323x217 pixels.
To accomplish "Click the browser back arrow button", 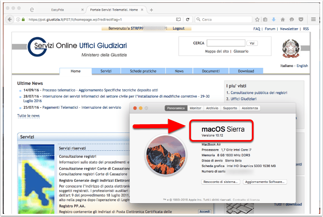I will click(10, 19).
